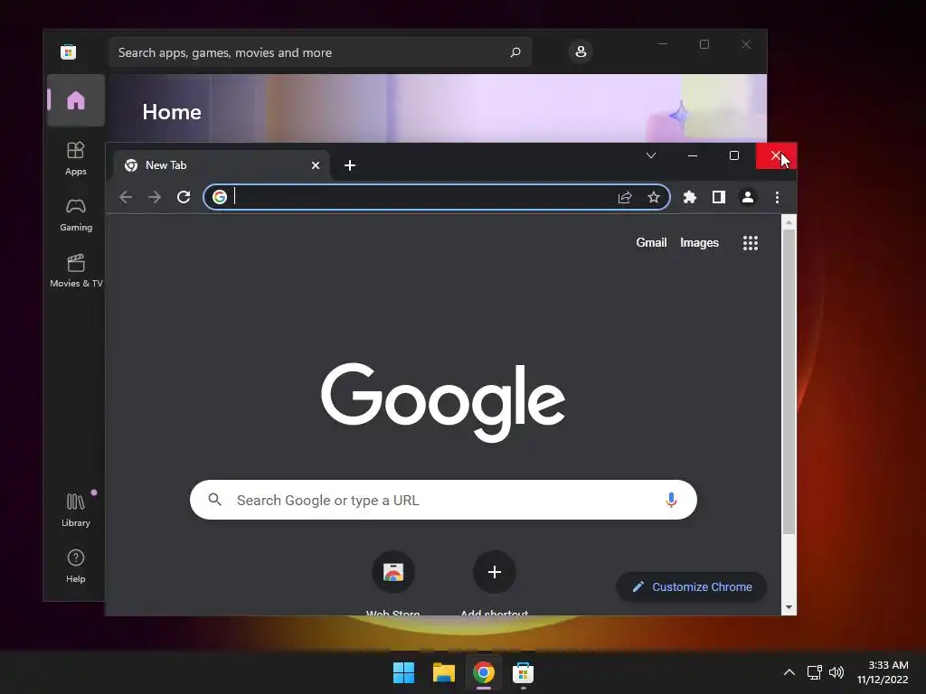Open Home in Microsoft Store sidebar
Viewport: 926px width, 694px height.
coord(76,100)
